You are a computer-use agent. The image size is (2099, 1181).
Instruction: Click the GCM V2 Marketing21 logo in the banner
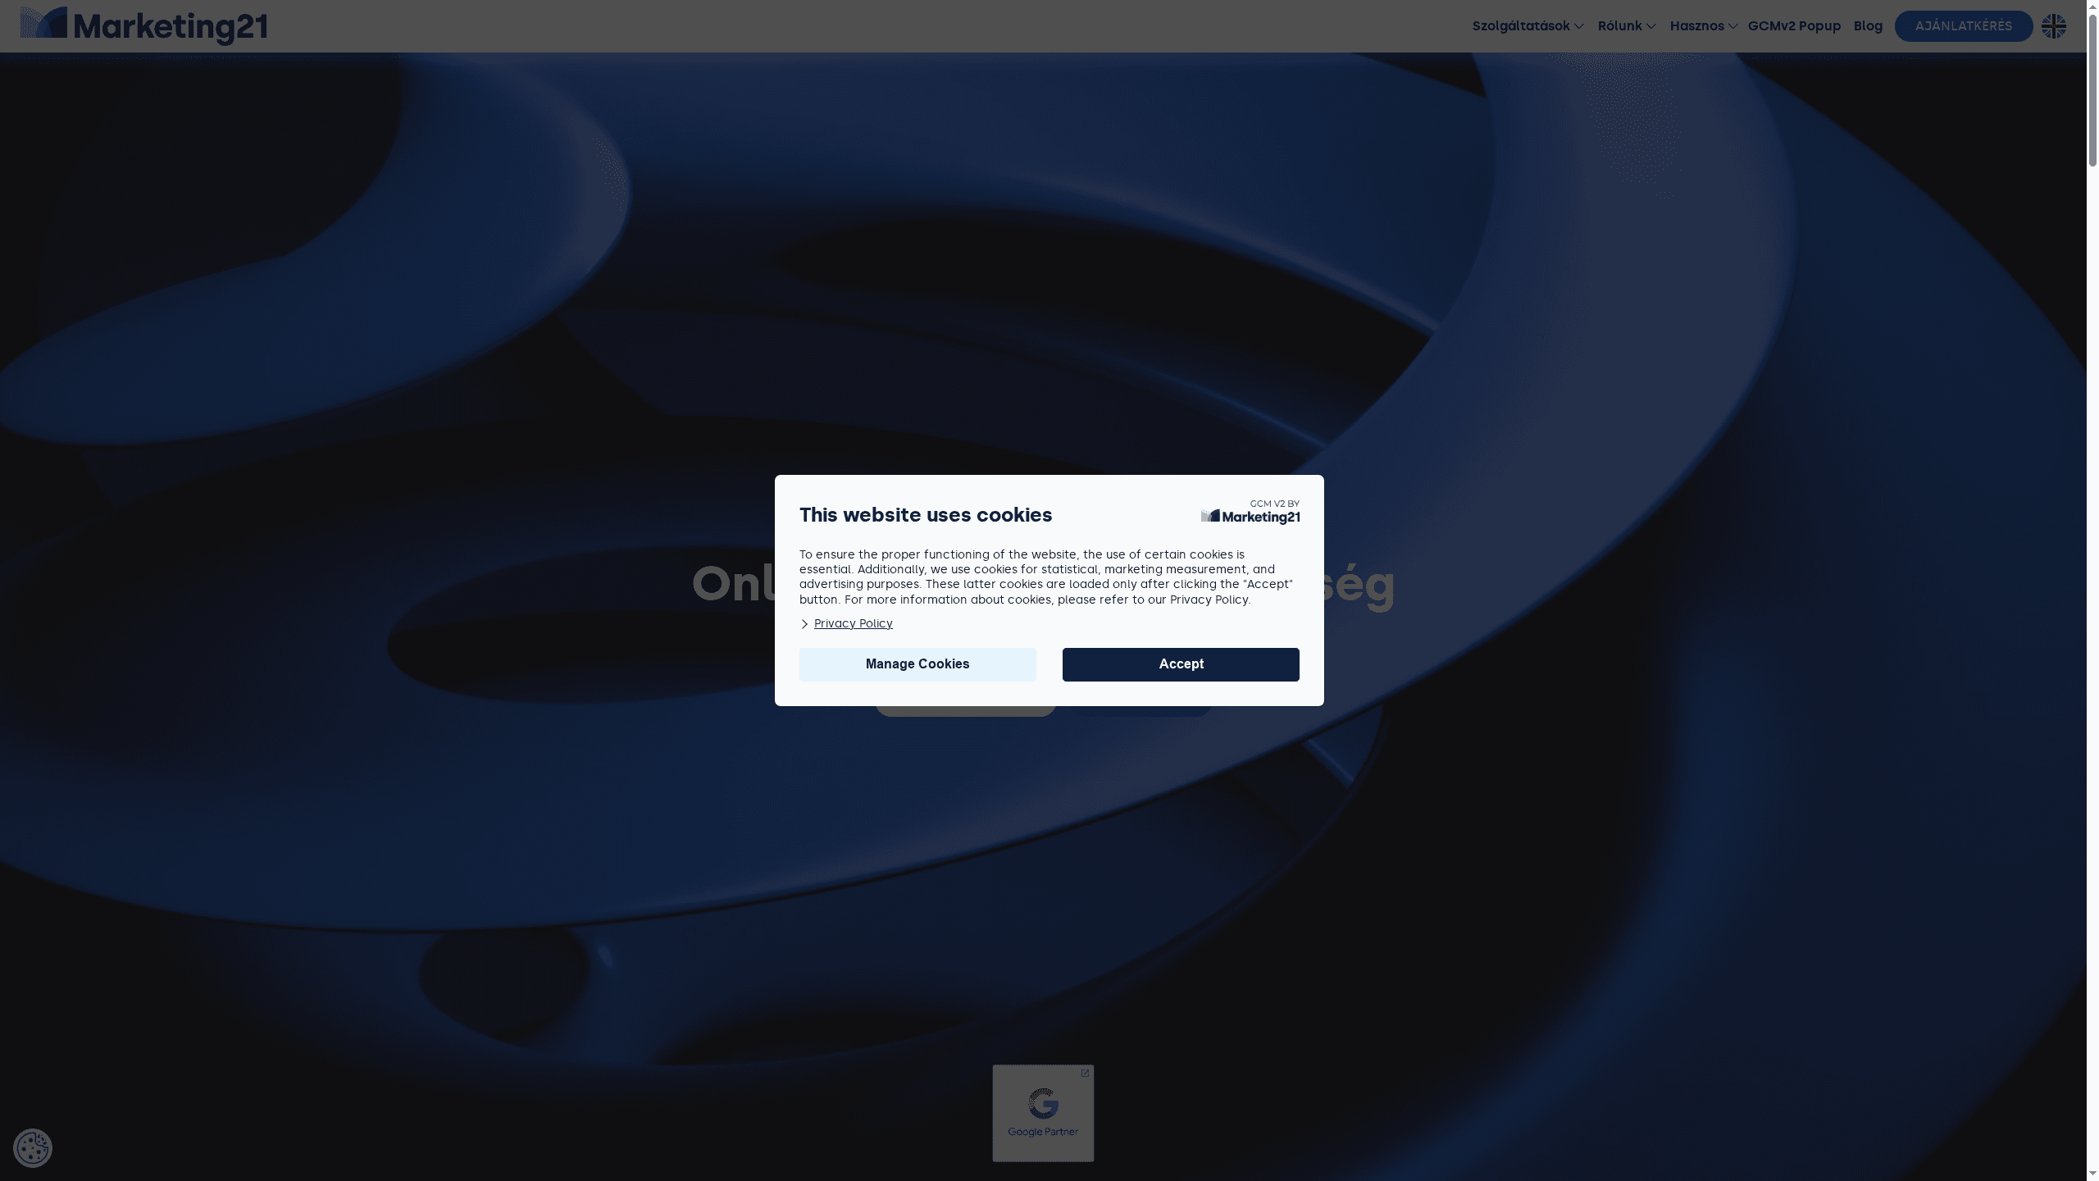tap(1250, 515)
